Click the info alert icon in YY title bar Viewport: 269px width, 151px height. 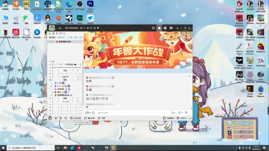98,28
